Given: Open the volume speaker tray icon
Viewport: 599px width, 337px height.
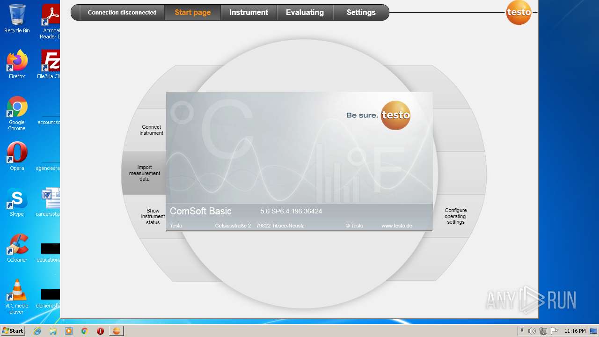Looking at the screenshot, I should 532,331.
